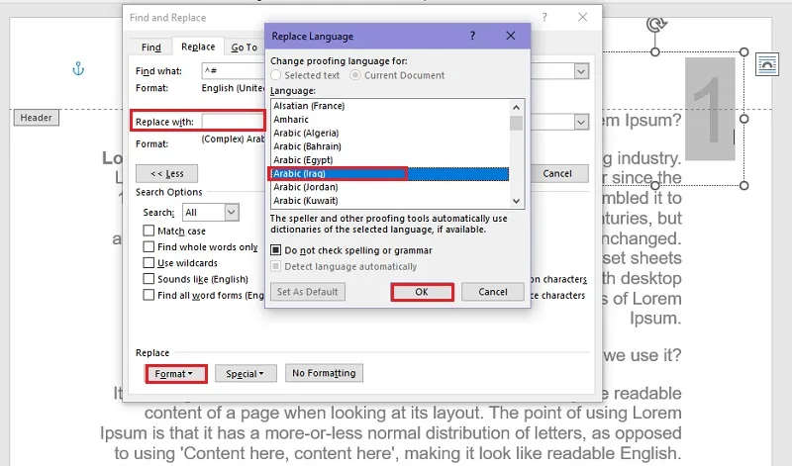Click the language list scroll up arrow
Viewport: 792px width, 466px height.
pos(516,107)
